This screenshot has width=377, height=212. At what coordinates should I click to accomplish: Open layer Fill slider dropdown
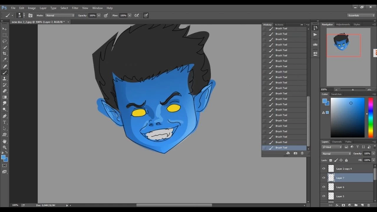pyautogui.click(x=374, y=160)
